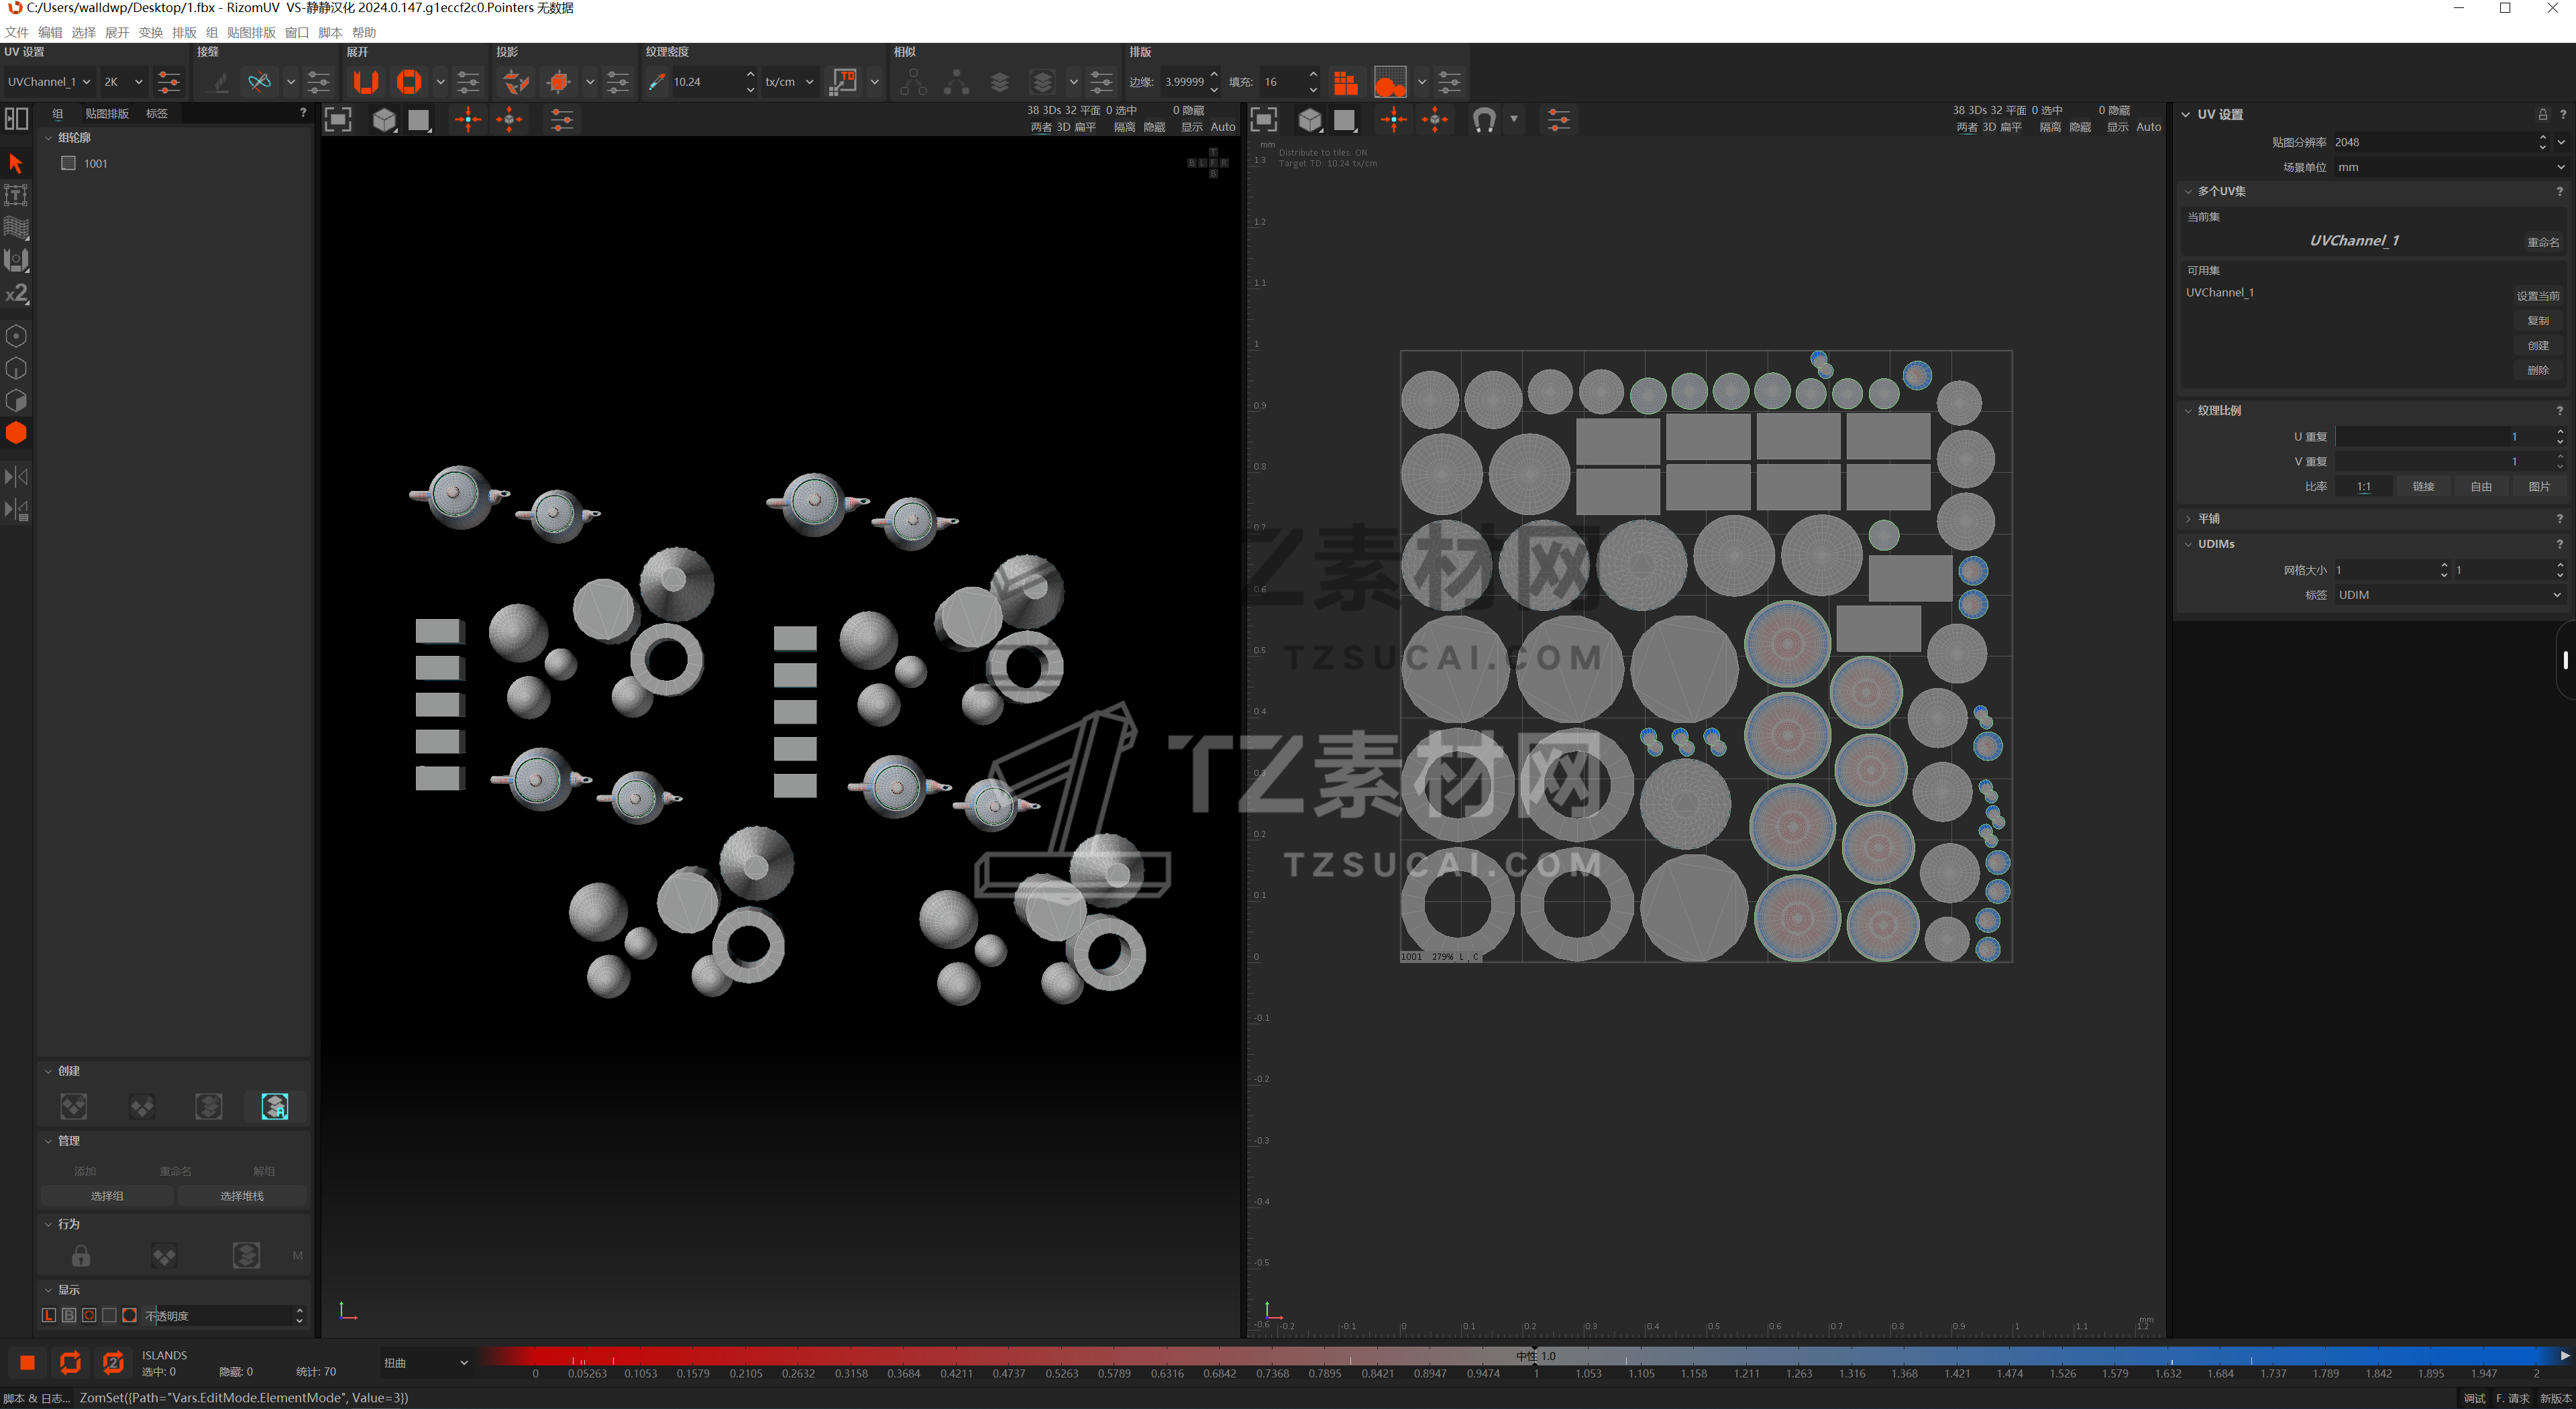Click the lock icon in 行为 section
The height and width of the screenshot is (1409, 2576).
(x=81, y=1256)
